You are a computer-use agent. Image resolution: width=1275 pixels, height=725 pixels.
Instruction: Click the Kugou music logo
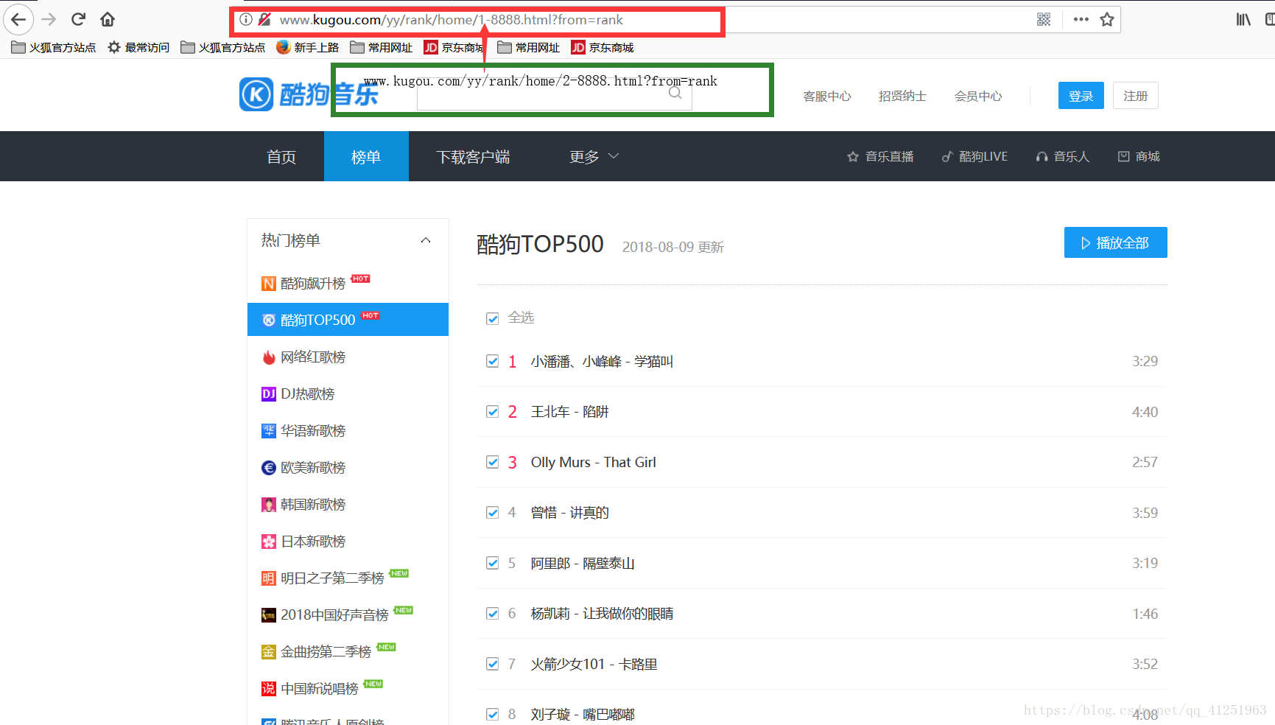(309, 94)
